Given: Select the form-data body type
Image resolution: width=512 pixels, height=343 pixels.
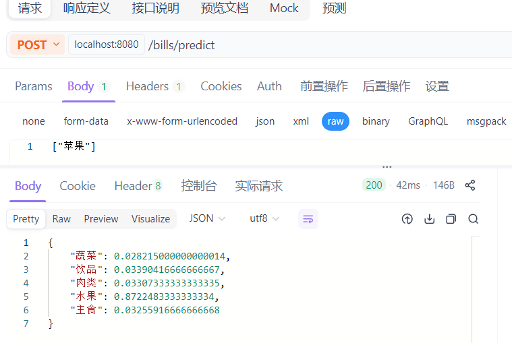Looking at the screenshot, I should point(86,121).
